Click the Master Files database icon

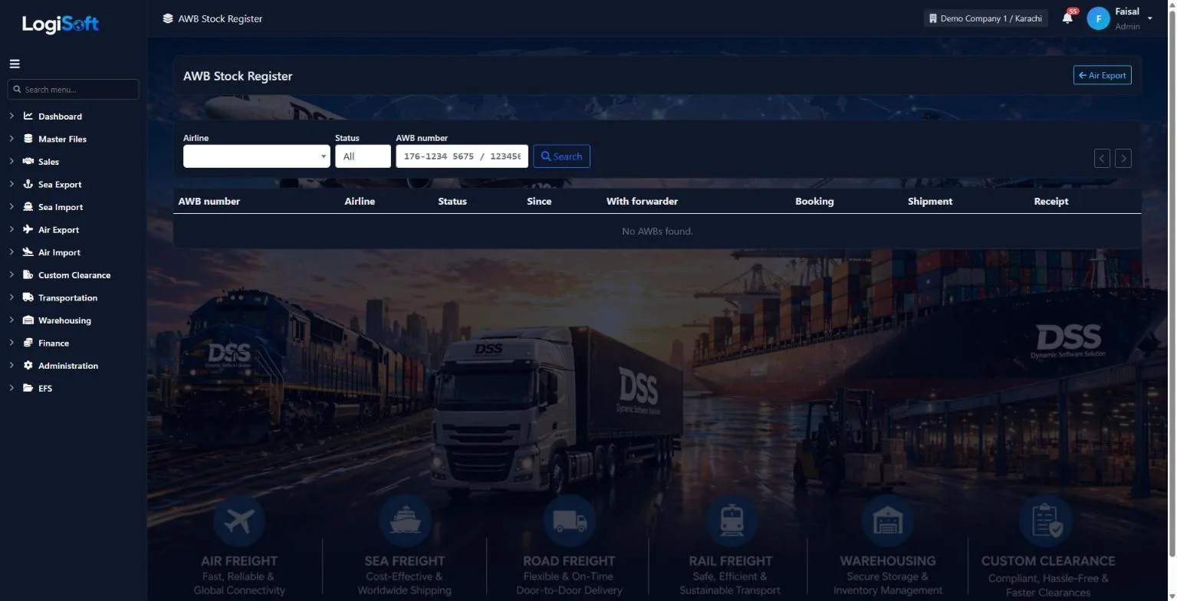[28, 139]
